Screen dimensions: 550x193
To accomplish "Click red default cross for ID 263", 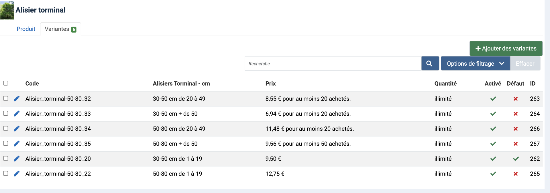I will point(516,99).
